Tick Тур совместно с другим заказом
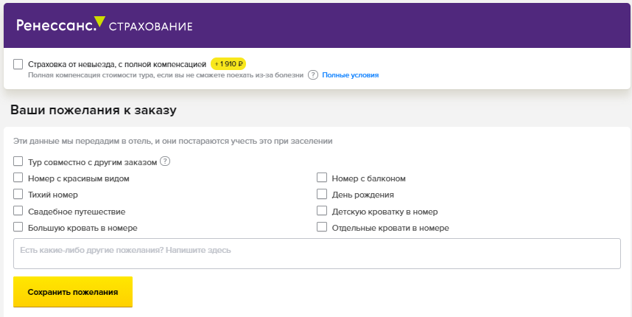 18,161
